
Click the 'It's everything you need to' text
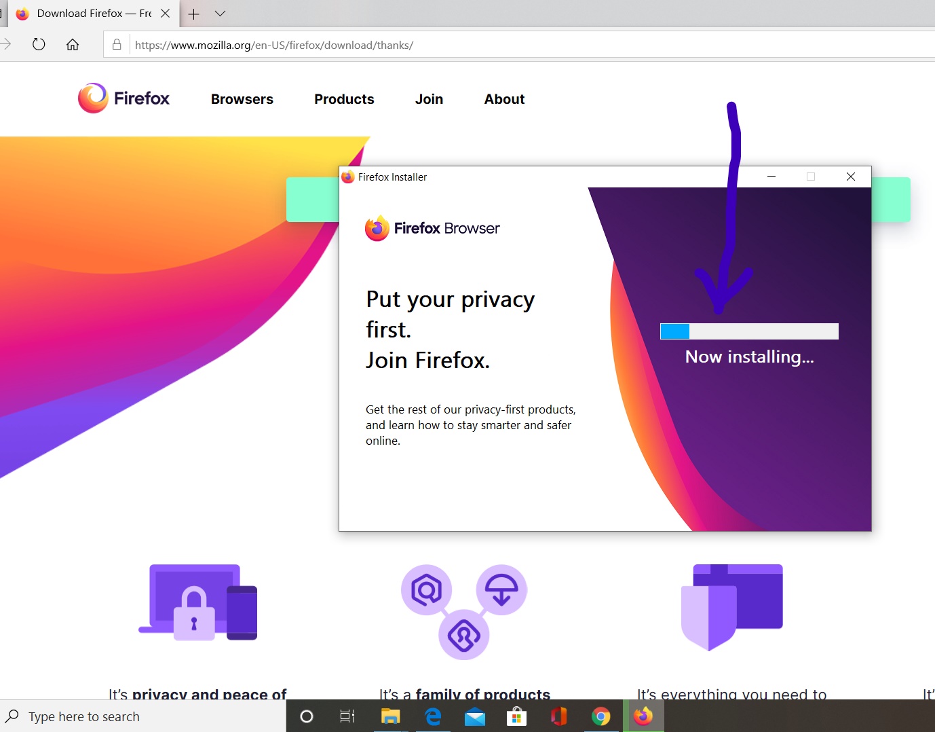(731, 694)
